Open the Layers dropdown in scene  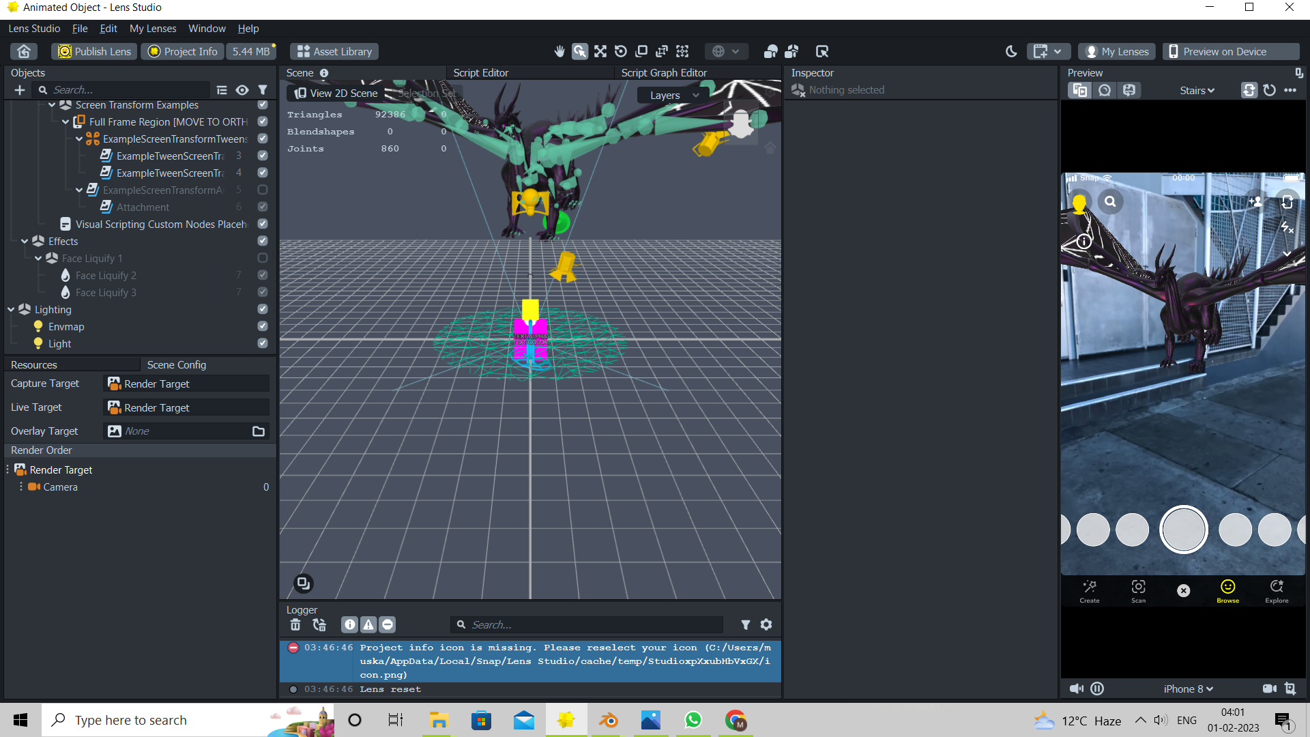coord(674,96)
